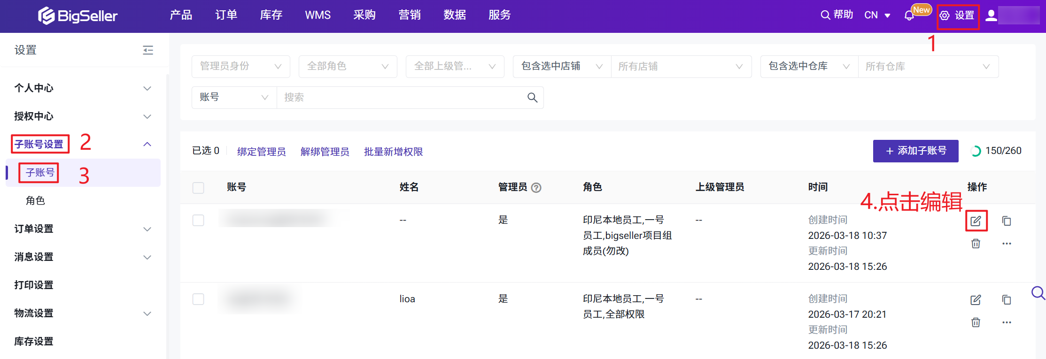Check the checkbox for the lioa row
The image size is (1046, 359).
pyautogui.click(x=198, y=299)
